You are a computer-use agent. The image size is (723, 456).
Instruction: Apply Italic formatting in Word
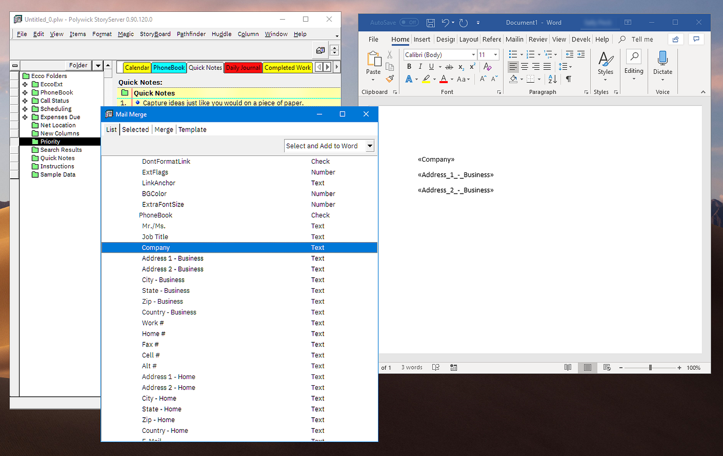(420, 67)
